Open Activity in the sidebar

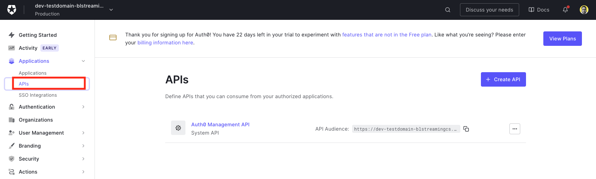28,48
